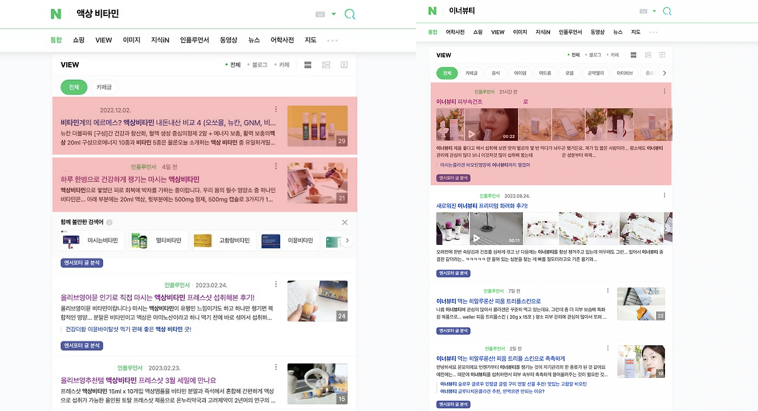Open the 지식iN tab on the 이너뷰티 page
The image size is (758, 411).
[x=543, y=33]
